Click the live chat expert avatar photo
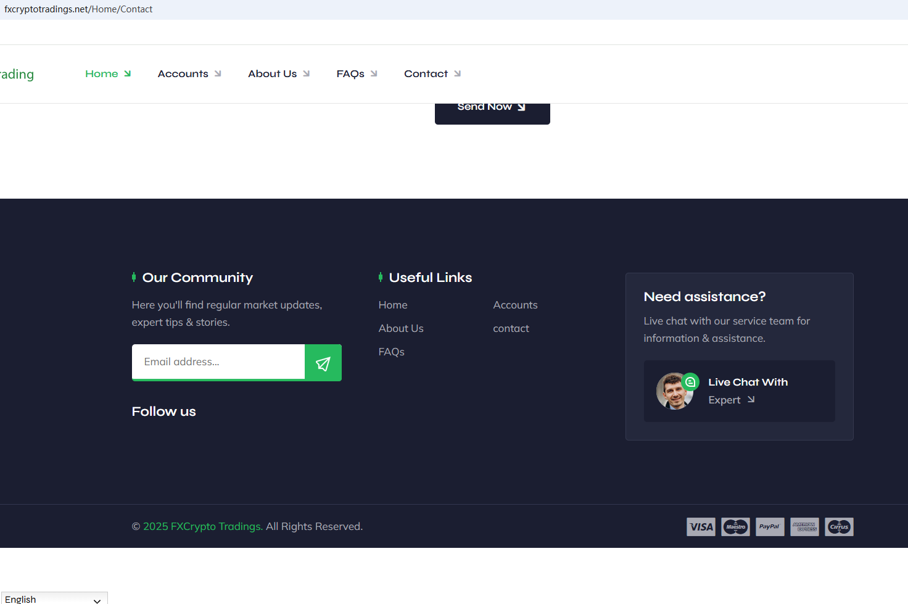 673,392
